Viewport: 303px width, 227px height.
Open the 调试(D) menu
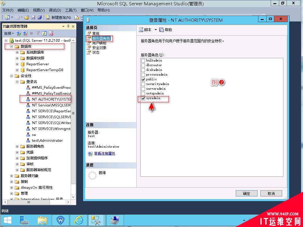click(55, 10)
